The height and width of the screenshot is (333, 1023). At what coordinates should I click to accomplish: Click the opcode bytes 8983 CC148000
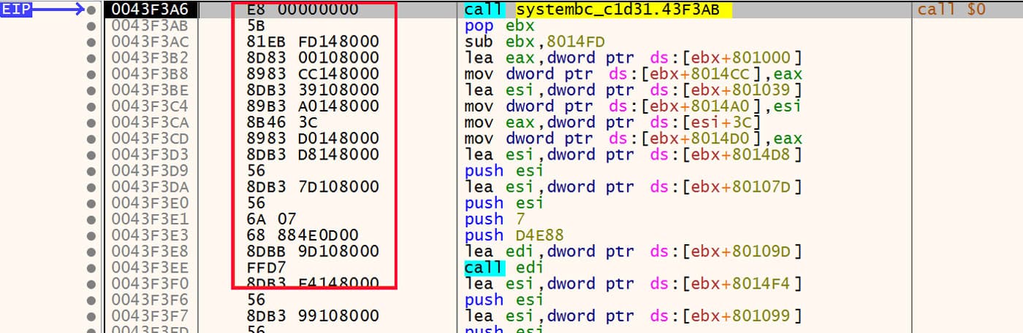313,74
